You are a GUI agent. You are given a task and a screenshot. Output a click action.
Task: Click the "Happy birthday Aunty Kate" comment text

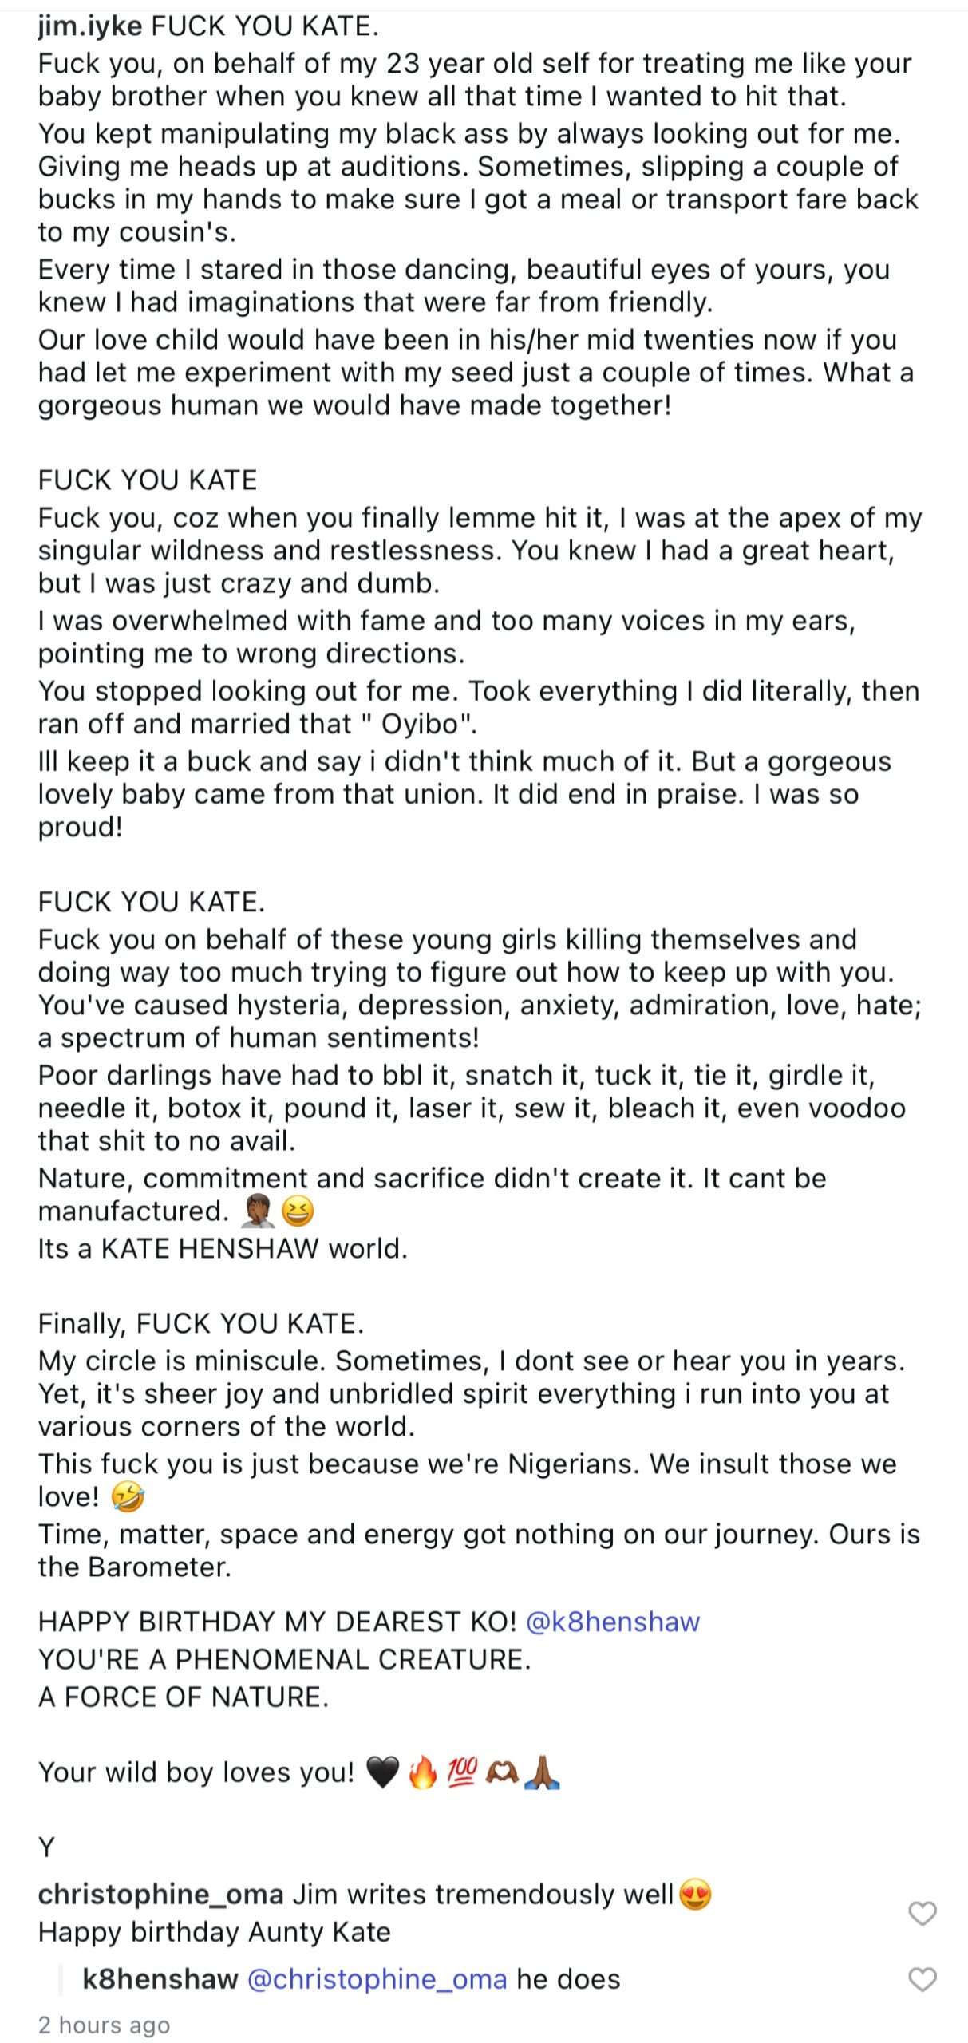click(214, 1932)
